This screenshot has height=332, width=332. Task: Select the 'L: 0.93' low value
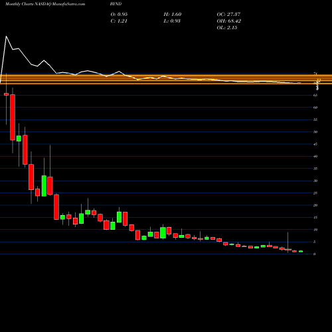point(172,21)
